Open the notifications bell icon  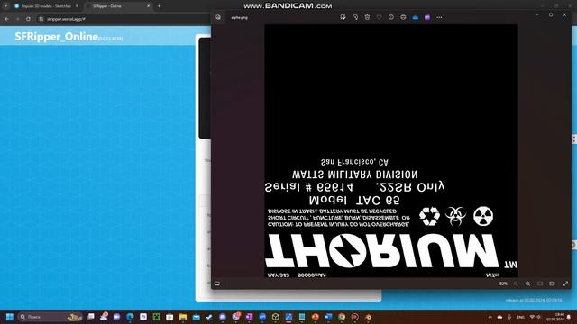pyautogui.click(x=569, y=317)
